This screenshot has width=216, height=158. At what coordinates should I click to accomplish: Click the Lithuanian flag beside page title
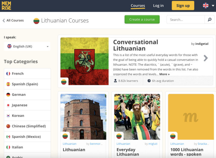36,21
